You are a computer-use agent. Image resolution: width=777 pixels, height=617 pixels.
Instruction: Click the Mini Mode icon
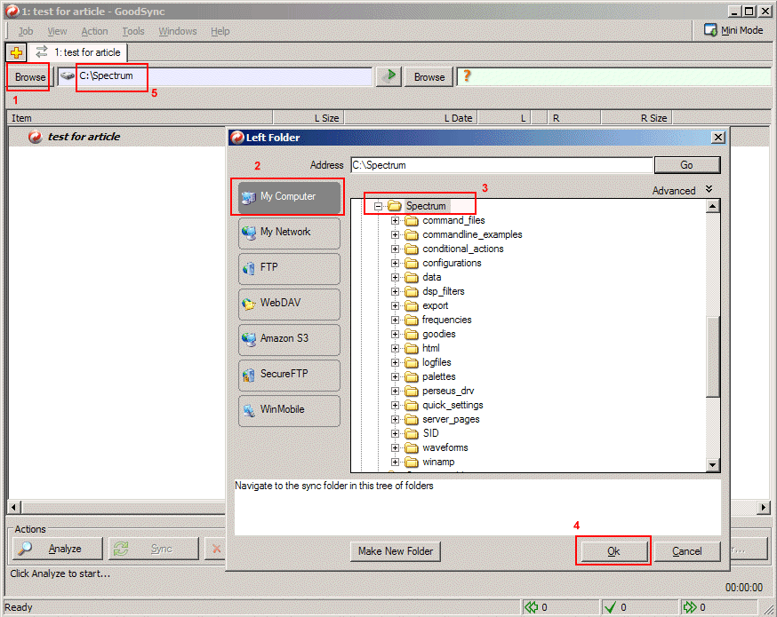[x=710, y=30]
